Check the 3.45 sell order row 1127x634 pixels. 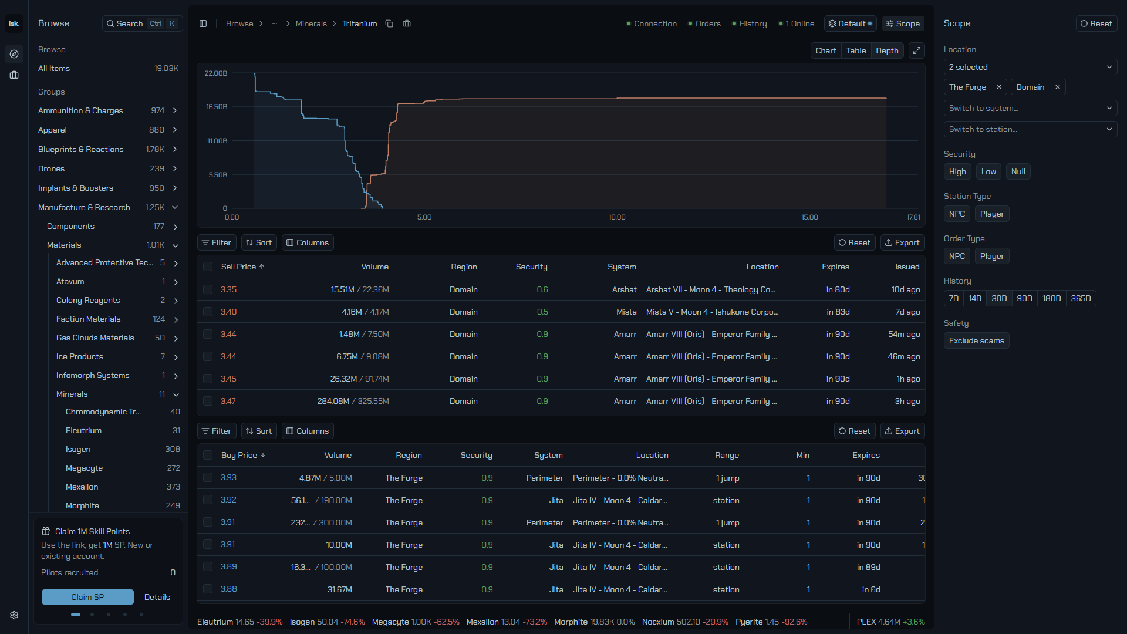click(208, 379)
